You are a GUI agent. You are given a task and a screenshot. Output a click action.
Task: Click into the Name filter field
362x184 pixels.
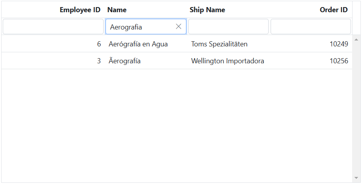140,27
